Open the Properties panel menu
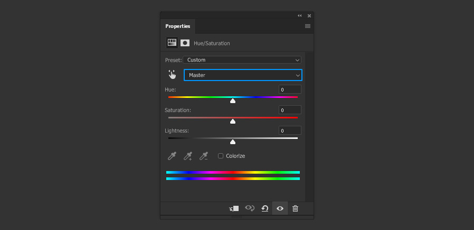The height and width of the screenshot is (230, 474). point(308,26)
